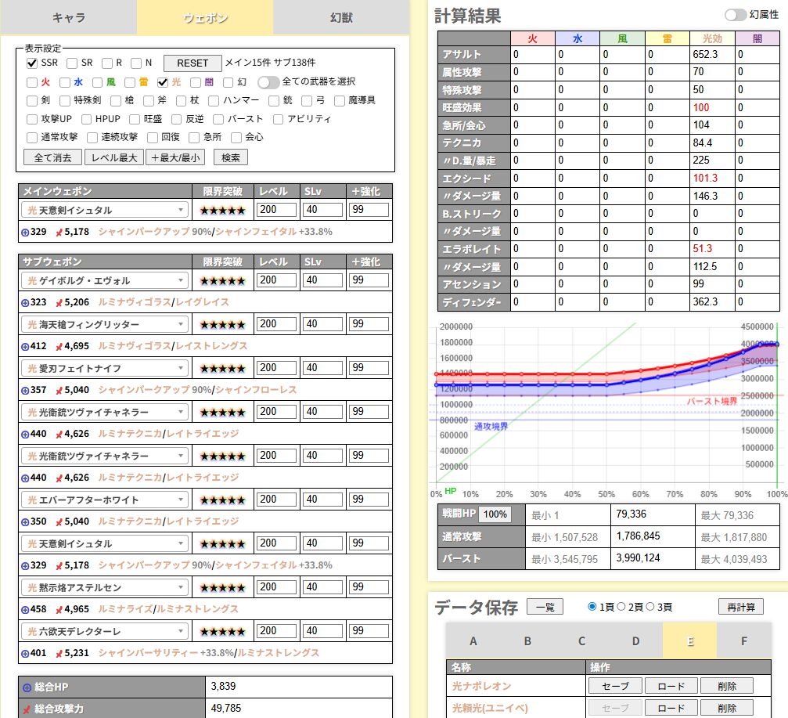The width and height of the screenshot is (788, 718).
Task: Enable the 全ての武器を選択 toggle
Action: [268, 81]
